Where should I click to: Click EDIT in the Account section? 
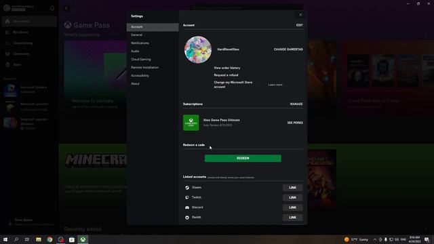pos(299,25)
